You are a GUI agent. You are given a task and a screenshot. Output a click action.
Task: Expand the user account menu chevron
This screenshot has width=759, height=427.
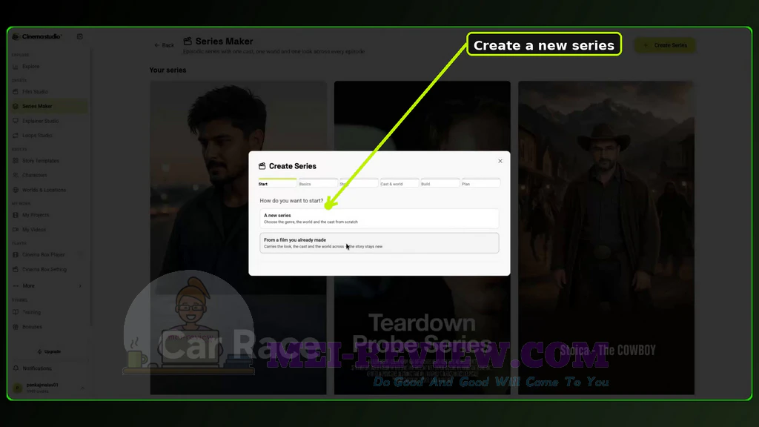pos(82,388)
